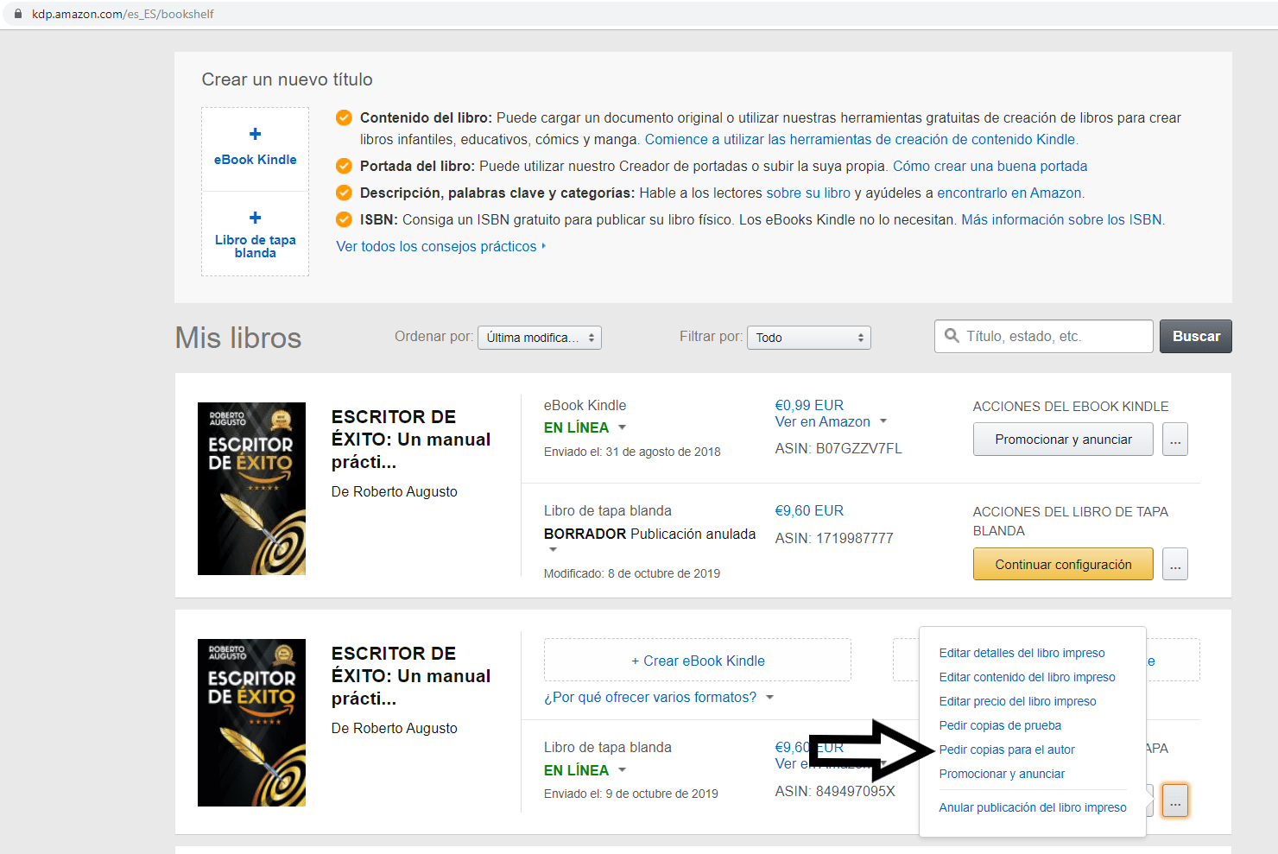The height and width of the screenshot is (854, 1278).
Task: Click the magnifier icon in the search field
Action: [x=952, y=336]
